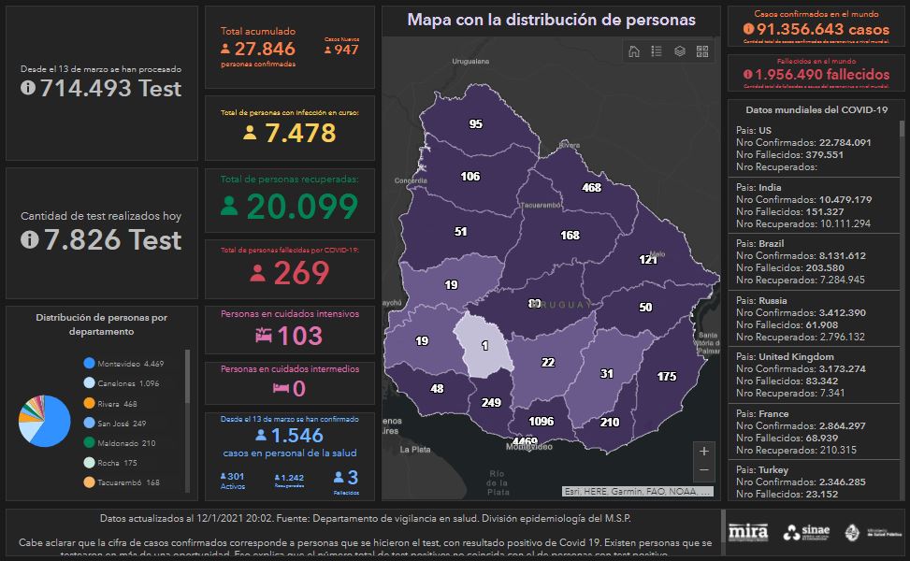Click the pie chart of department distribution

pos(44,421)
